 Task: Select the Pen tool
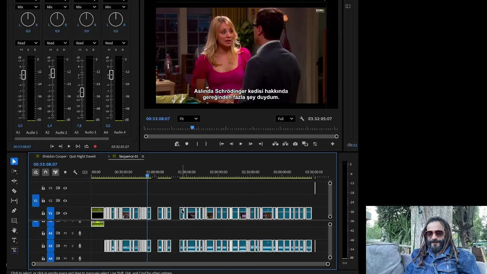[14, 210]
